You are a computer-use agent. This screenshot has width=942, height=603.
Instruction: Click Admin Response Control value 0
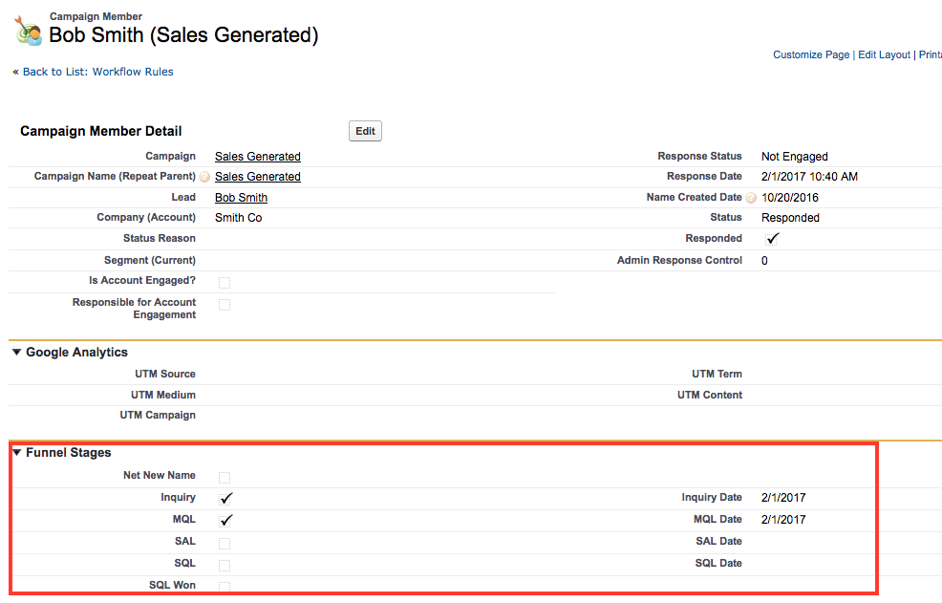click(x=764, y=261)
